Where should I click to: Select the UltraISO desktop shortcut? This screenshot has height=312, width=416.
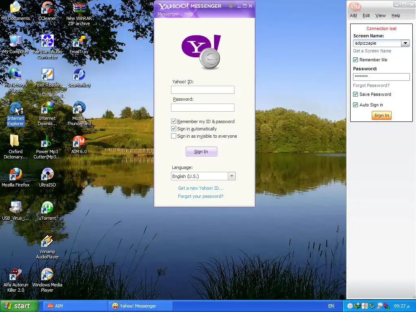[47, 177]
